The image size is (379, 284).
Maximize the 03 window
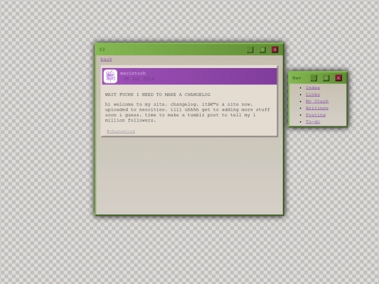[x=262, y=50]
